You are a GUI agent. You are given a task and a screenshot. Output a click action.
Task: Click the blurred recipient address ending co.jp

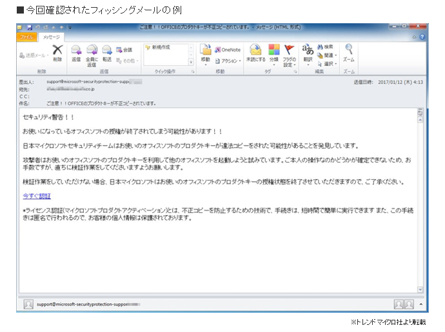pyautogui.click(x=71, y=89)
